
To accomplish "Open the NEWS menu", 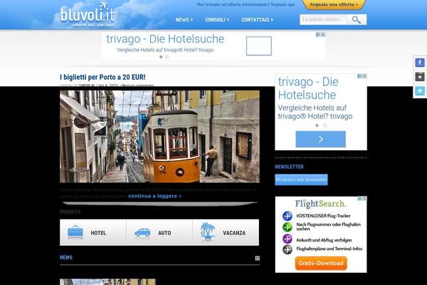I will pos(184,20).
